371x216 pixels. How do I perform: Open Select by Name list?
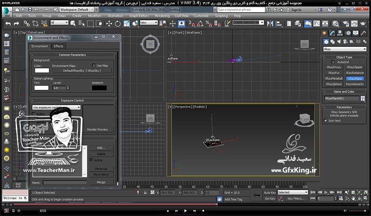point(82,24)
